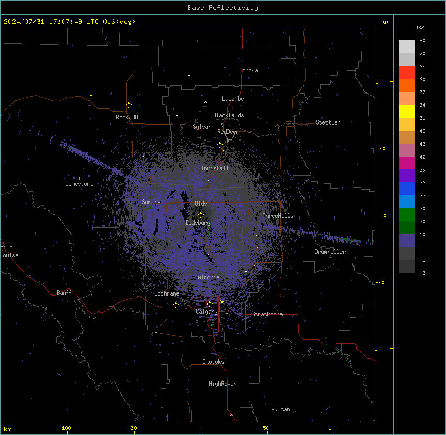Click the yellow diamond marker below Cochrane

(x=176, y=305)
